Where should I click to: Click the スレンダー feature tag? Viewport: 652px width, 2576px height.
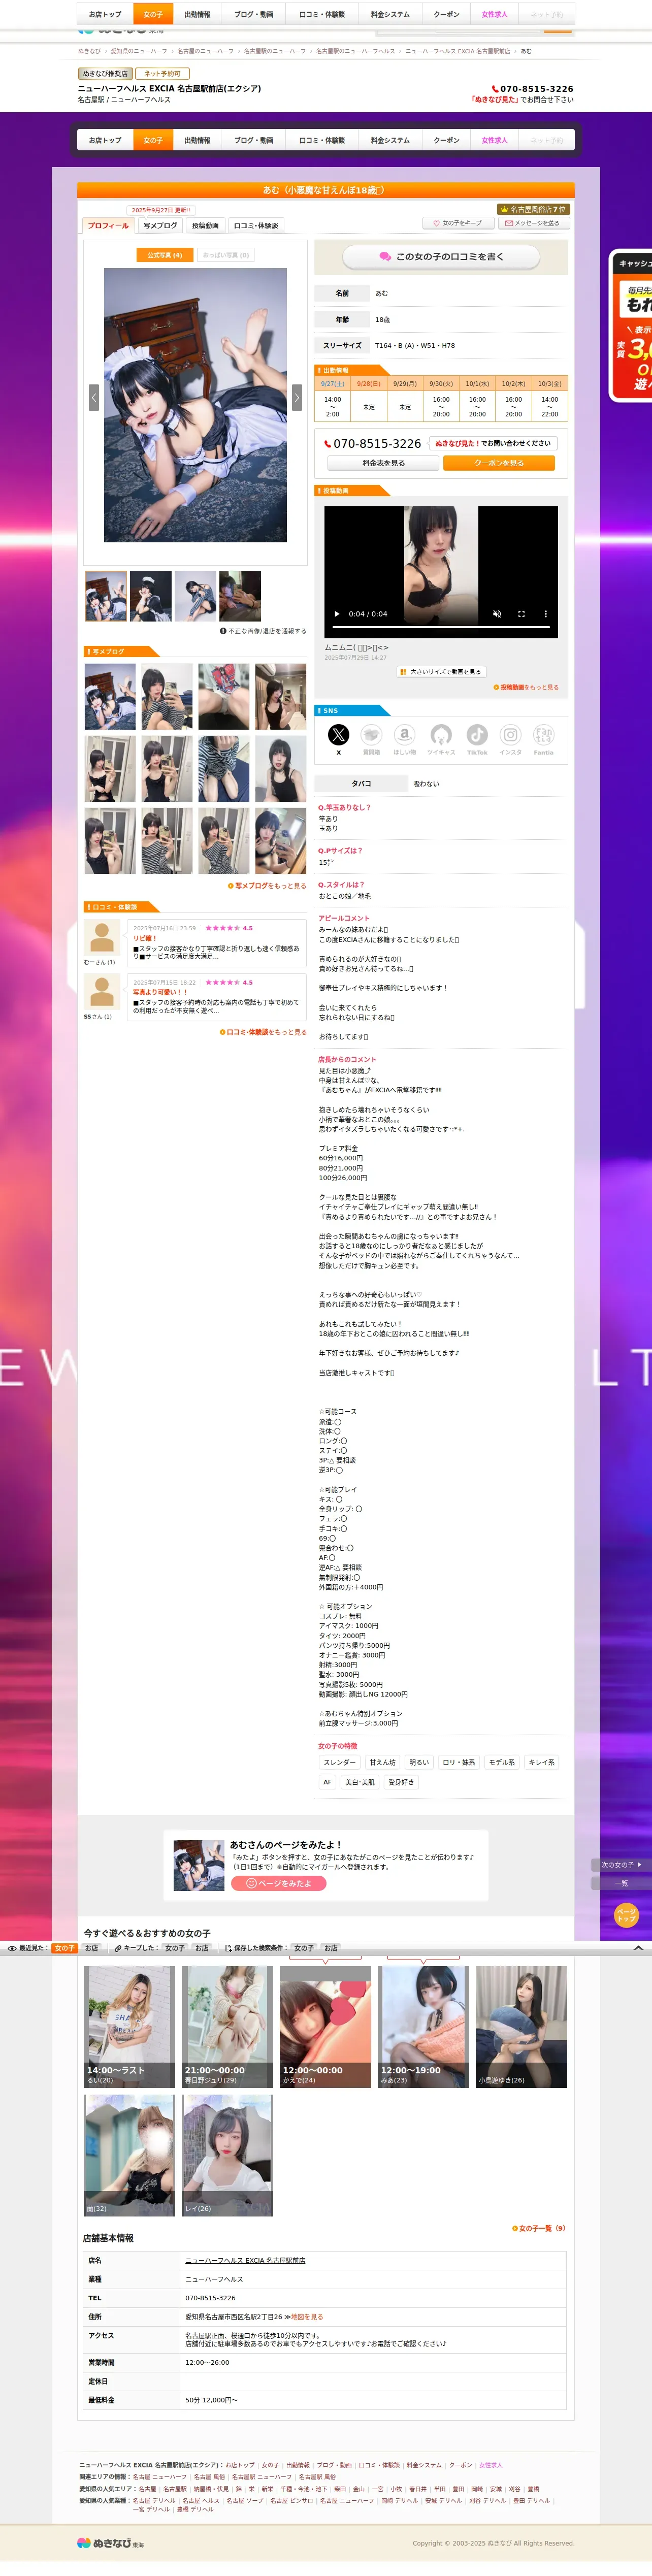339,1762
